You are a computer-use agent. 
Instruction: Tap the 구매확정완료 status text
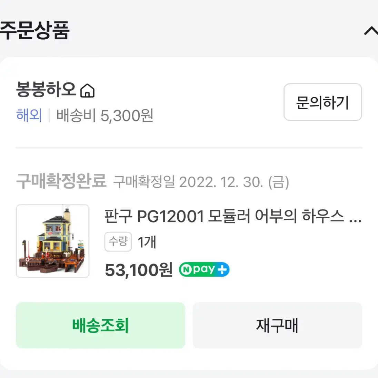(x=61, y=181)
